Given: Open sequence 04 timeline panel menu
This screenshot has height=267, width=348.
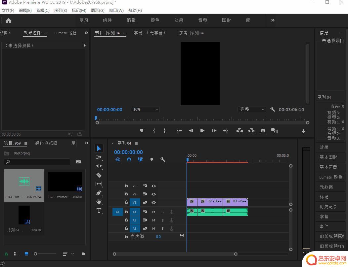Looking at the screenshot, I should 136,143.
